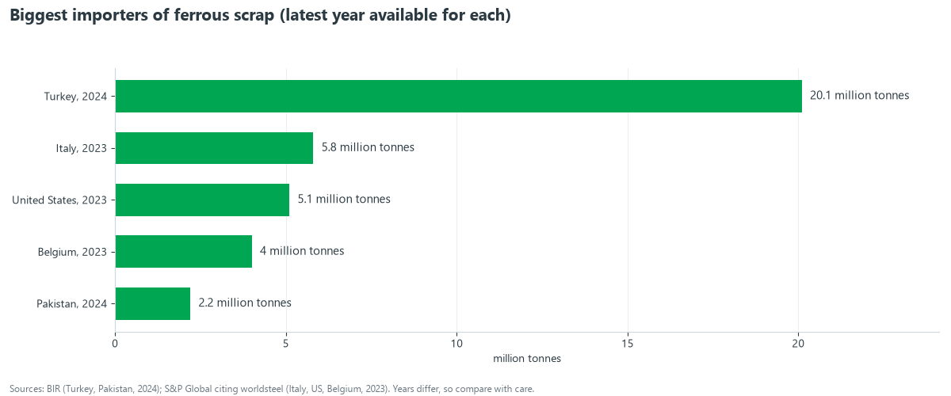Click the x-axis tick label '5'

tap(286, 343)
